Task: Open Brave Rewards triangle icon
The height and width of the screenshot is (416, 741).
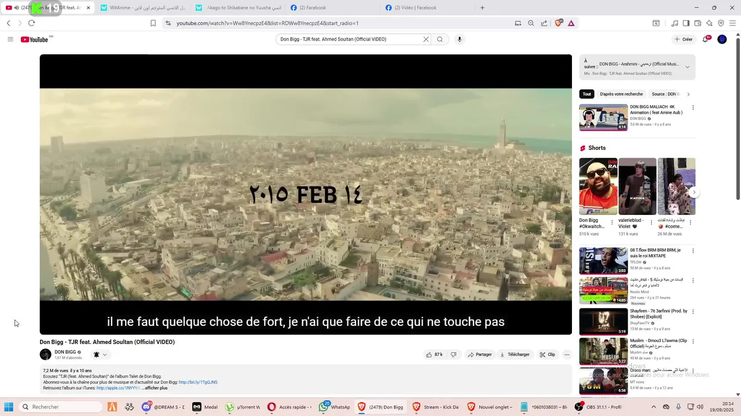Action: click(x=571, y=23)
